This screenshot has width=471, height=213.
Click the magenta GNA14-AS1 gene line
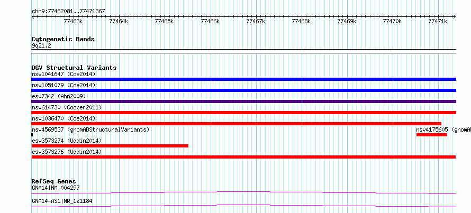coord(243,206)
